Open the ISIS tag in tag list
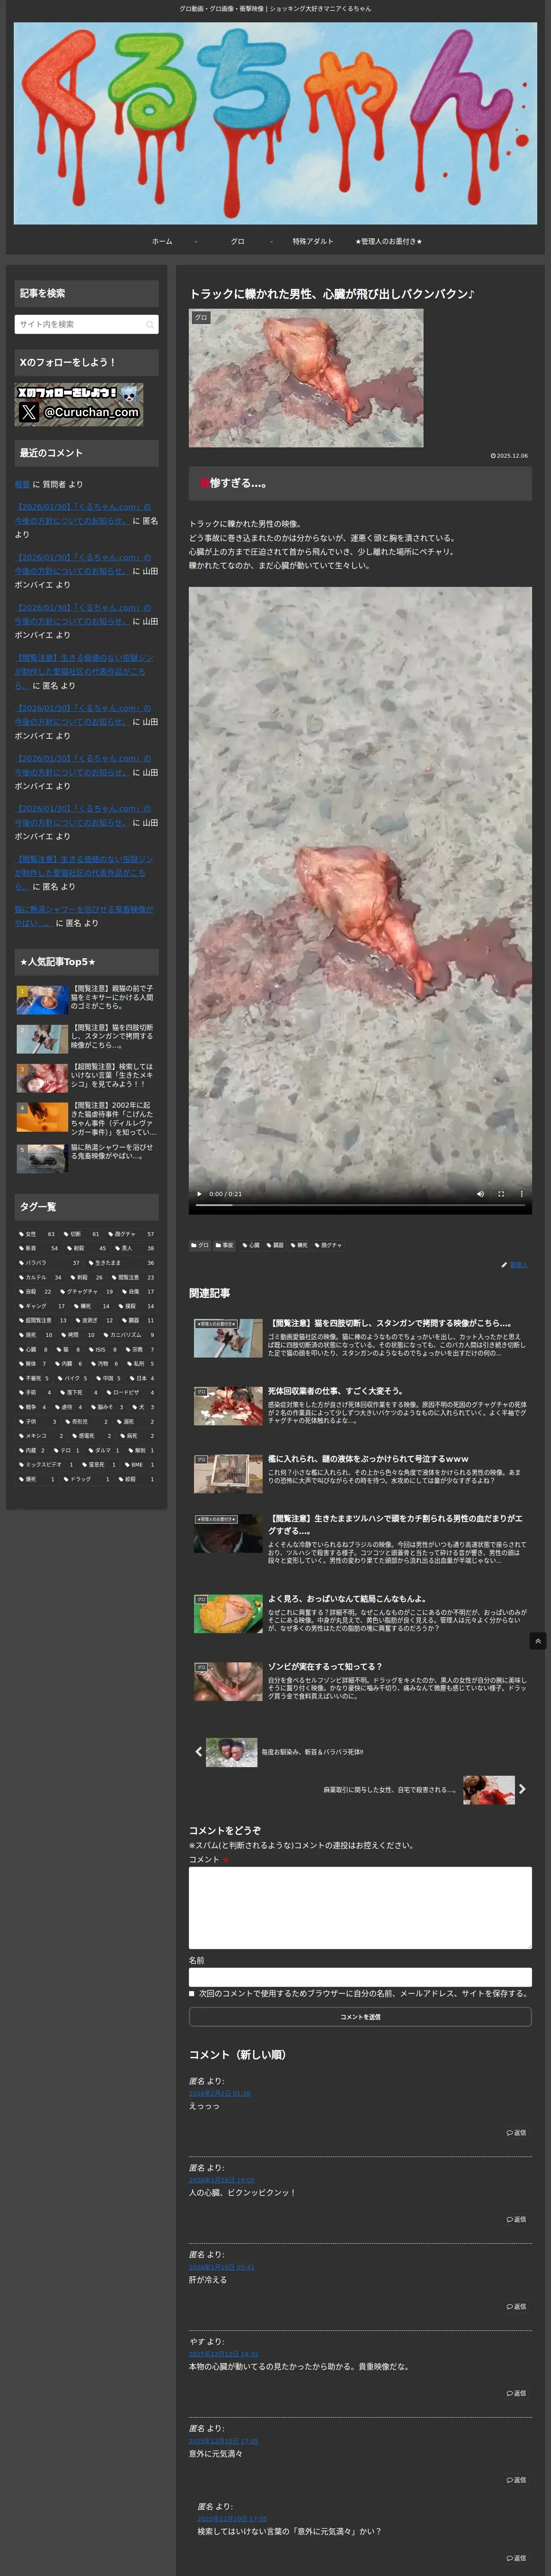The width and height of the screenshot is (551, 2576). click(x=102, y=1349)
